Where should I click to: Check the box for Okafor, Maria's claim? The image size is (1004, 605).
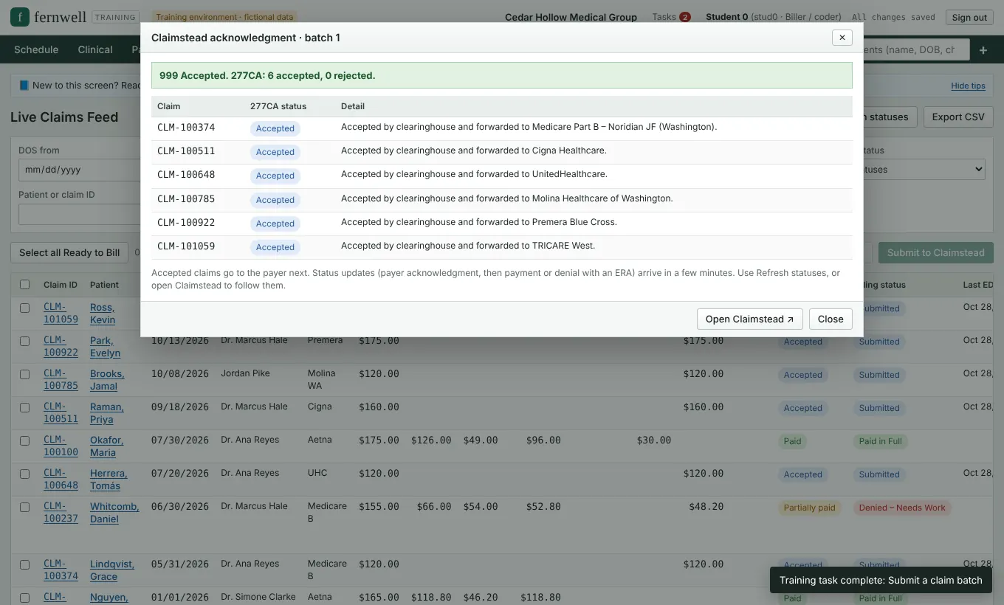click(x=25, y=440)
